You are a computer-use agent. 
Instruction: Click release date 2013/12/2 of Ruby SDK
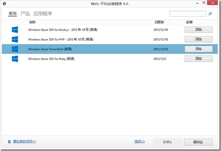pos(160,59)
